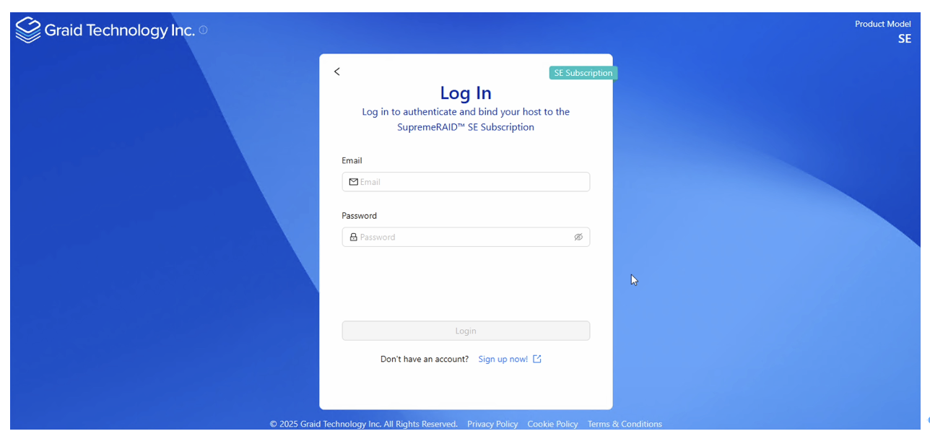Click the Password field label

click(x=360, y=216)
